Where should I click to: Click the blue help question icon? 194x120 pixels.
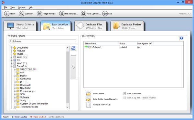[x=181, y=38]
